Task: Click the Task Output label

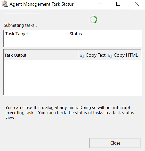Action: point(15,55)
